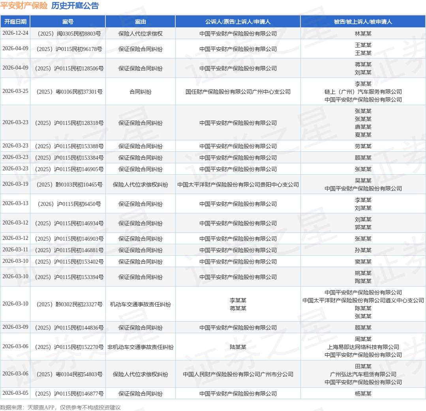Click plaintiff 国任财产保险股份有限公司广州中心支公司
The image size is (426, 411).
click(238, 92)
